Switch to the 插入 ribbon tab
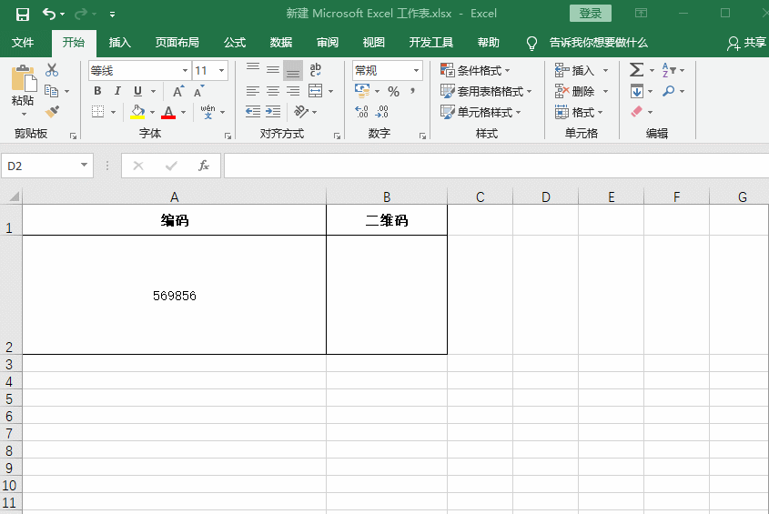Screen dimensions: 769x514 119,43
